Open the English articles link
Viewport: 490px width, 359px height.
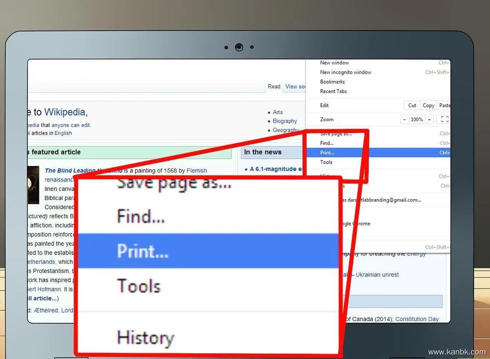(63, 133)
